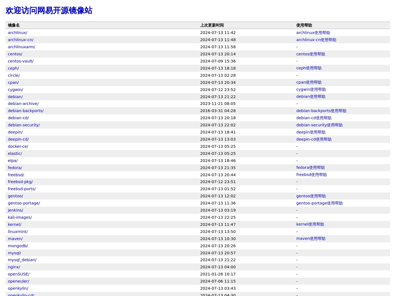This screenshot has width=395, height=296.
Task: Browse the deepin/ mirror
Action: pos(15,132)
